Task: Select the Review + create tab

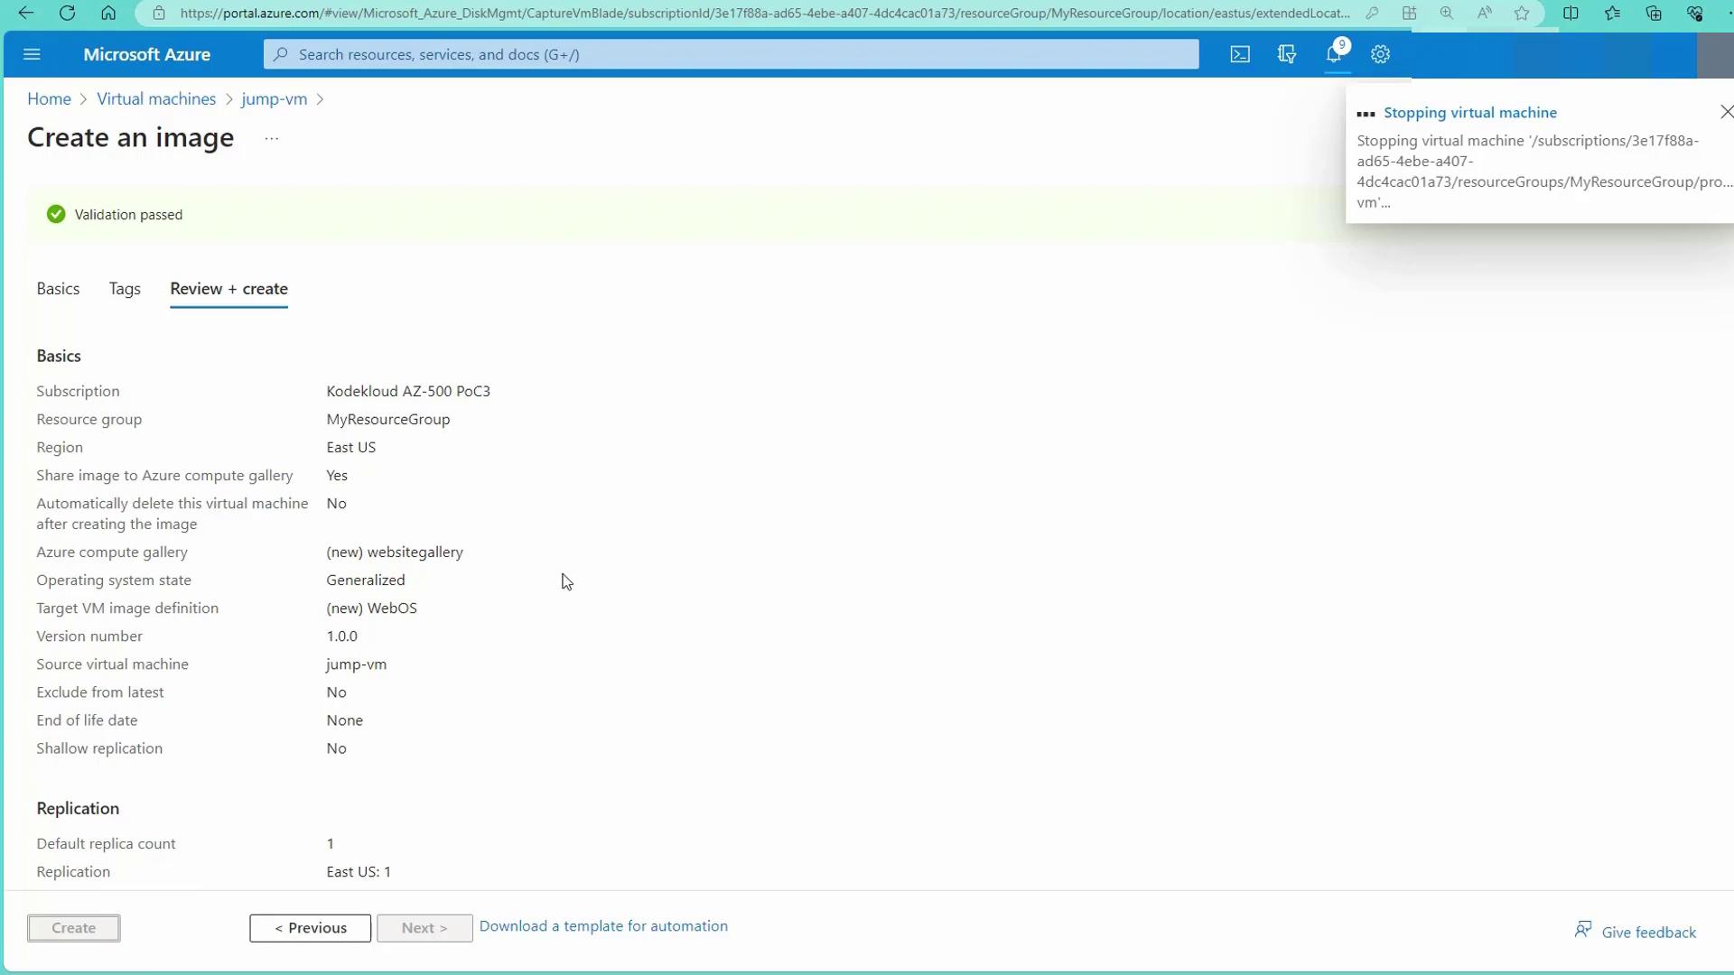Action: [228, 289]
